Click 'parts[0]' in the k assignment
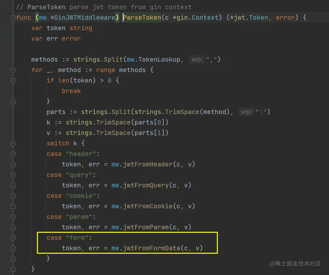Viewport: 329px width, 275px height. click(150, 122)
